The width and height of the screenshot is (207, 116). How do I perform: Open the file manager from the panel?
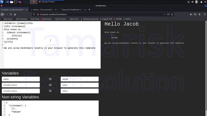pyautogui.click(x=12, y=2)
